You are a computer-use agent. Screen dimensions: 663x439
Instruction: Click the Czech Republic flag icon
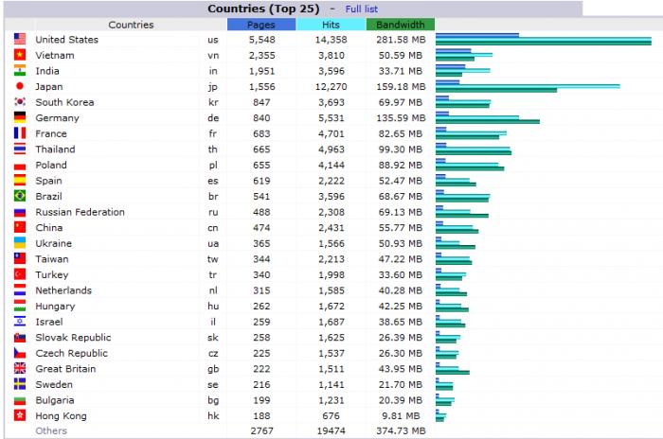point(20,352)
